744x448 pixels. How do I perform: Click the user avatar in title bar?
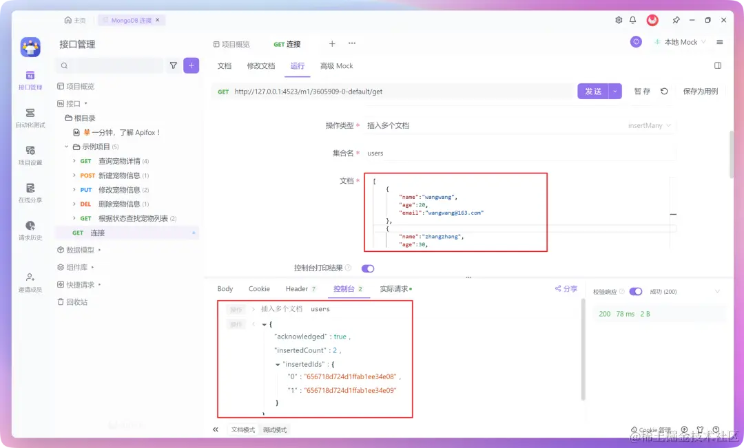[x=652, y=20]
